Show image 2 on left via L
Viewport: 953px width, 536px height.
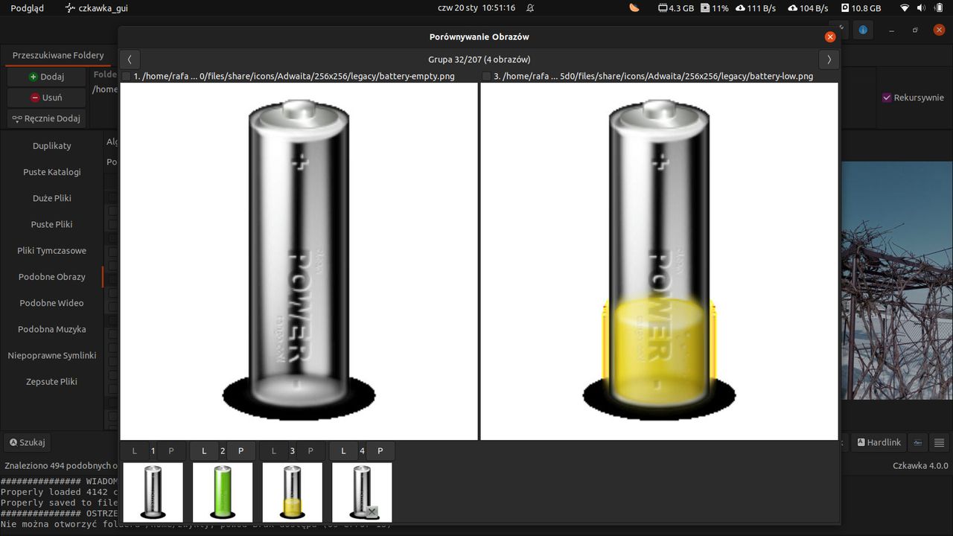[205, 450]
